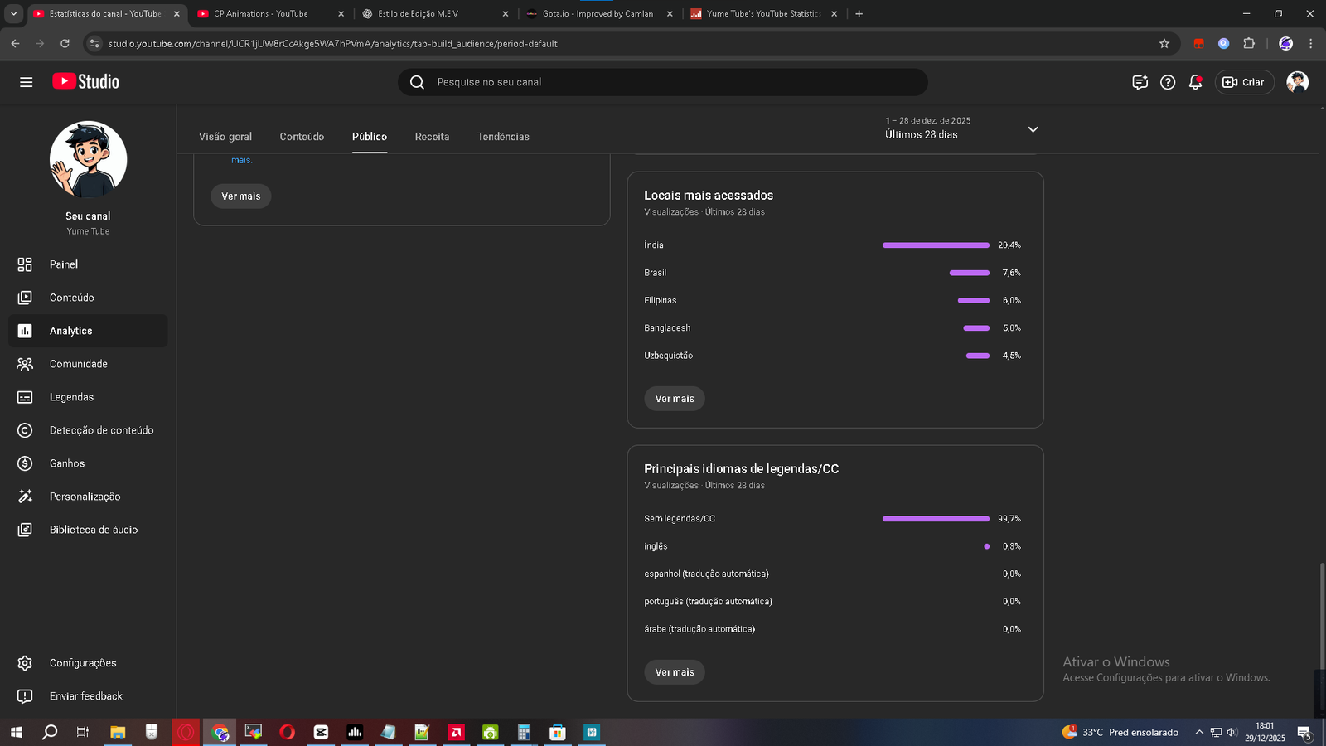Go to Comunidade in sidebar

pyautogui.click(x=78, y=364)
